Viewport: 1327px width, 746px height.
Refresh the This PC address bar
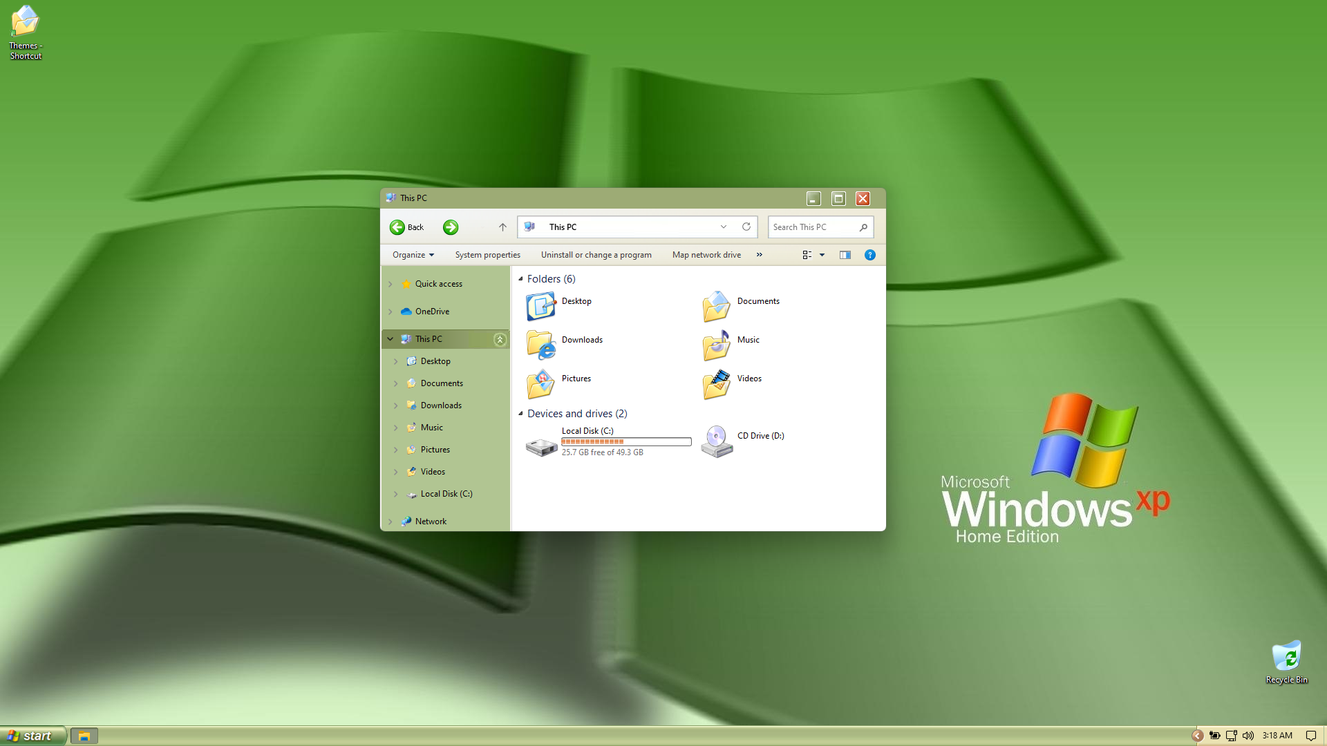[x=746, y=227]
